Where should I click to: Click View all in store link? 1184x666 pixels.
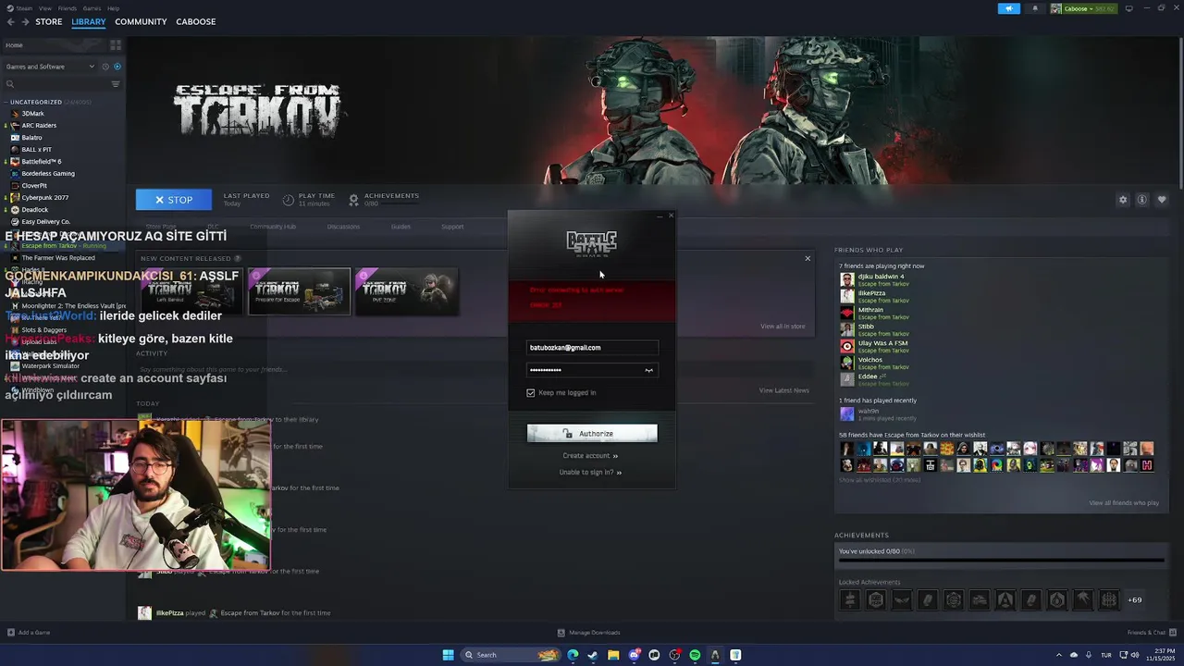(x=783, y=326)
